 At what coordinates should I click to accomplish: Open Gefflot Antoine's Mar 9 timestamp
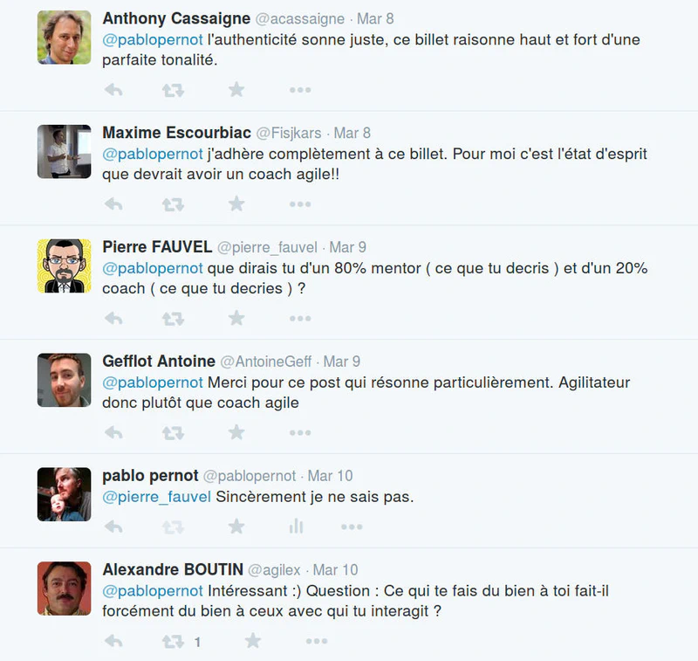pos(342,361)
